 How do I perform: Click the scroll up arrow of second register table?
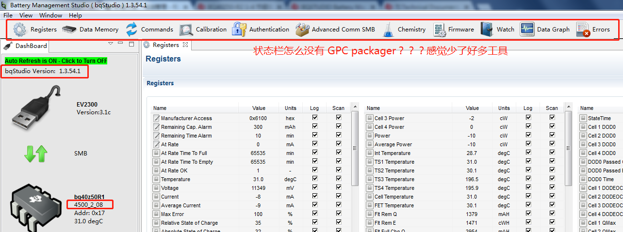[568, 107]
